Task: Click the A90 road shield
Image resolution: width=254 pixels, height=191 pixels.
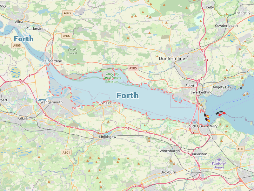Action: click(x=240, y=149)
